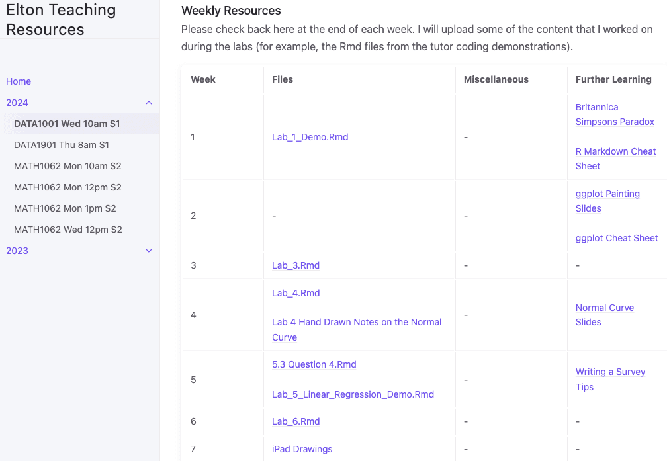Viewport: 667px width, 461px height.
Task: Open the ggplot Cheat Sheet link
Action: point(617,238)
